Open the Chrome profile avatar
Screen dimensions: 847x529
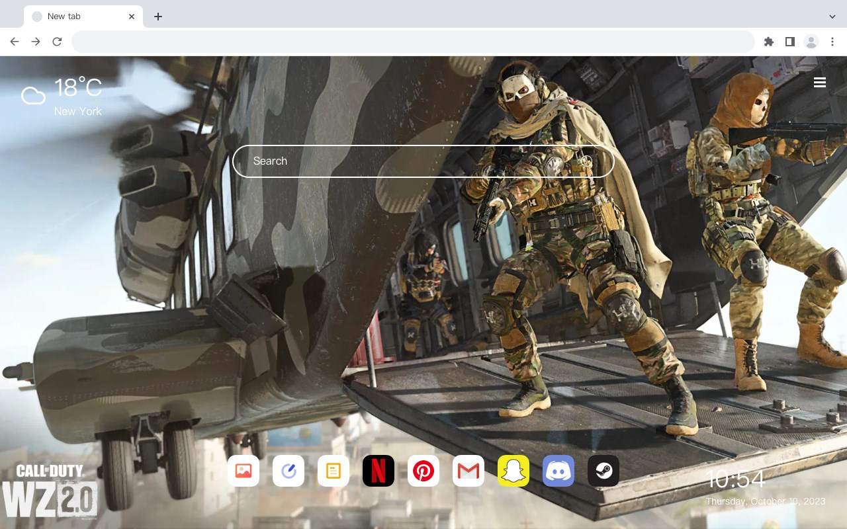[811, 42]
